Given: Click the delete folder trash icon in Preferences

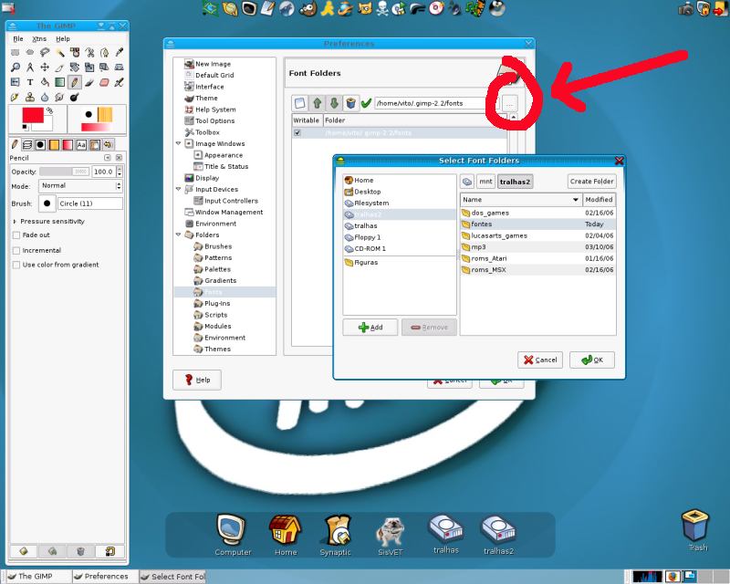Looking at the screenshot, I should coord(350,103).
